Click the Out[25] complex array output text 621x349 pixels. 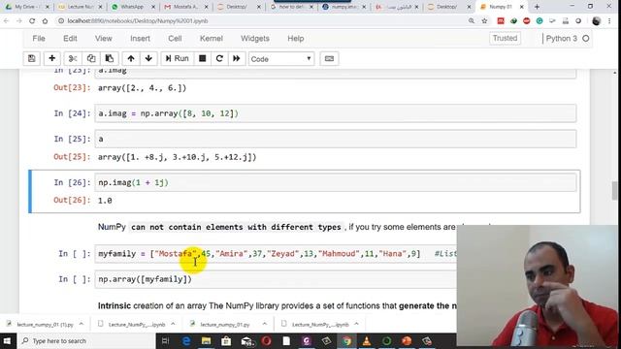coord(177,157)
